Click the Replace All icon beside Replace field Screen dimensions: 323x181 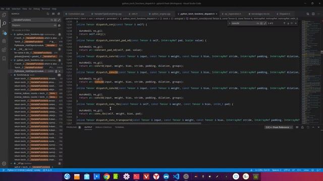click(59, 25)
